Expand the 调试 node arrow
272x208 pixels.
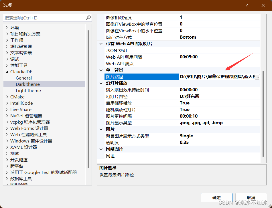(7, 59)
